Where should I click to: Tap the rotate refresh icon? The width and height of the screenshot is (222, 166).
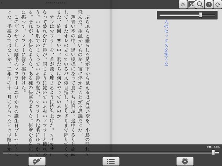tap(217, 4)
